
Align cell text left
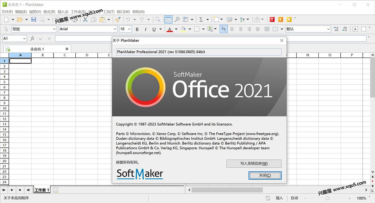[x=232, y=29]
